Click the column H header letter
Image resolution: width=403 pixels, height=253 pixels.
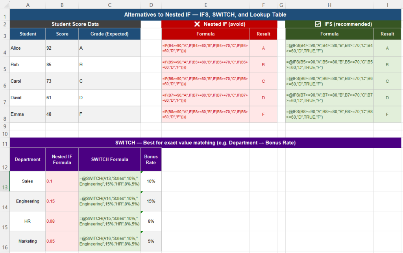(329, 5)
